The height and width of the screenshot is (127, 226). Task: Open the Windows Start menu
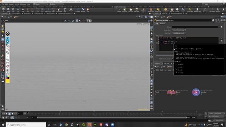click(x=3, y=125)
